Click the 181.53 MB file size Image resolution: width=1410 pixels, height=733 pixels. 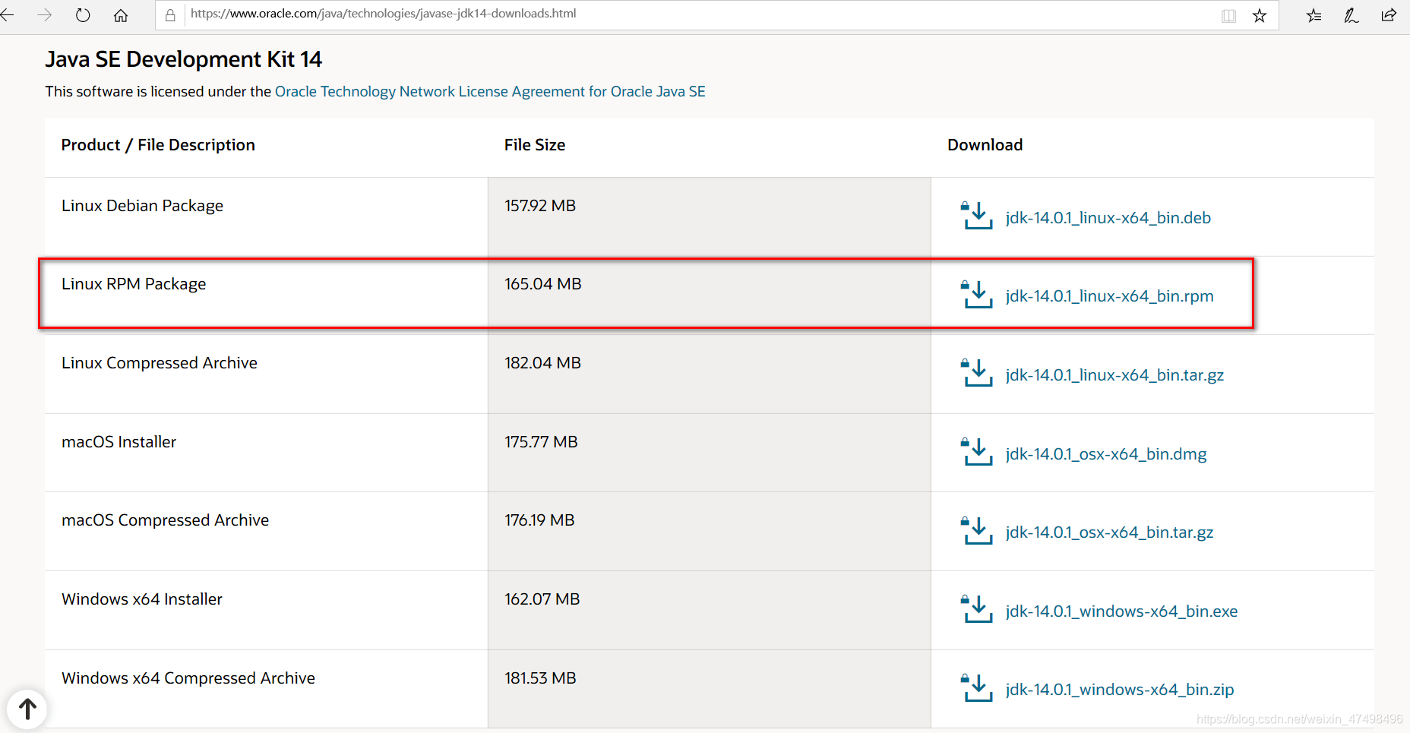click(x=540, y=678)
